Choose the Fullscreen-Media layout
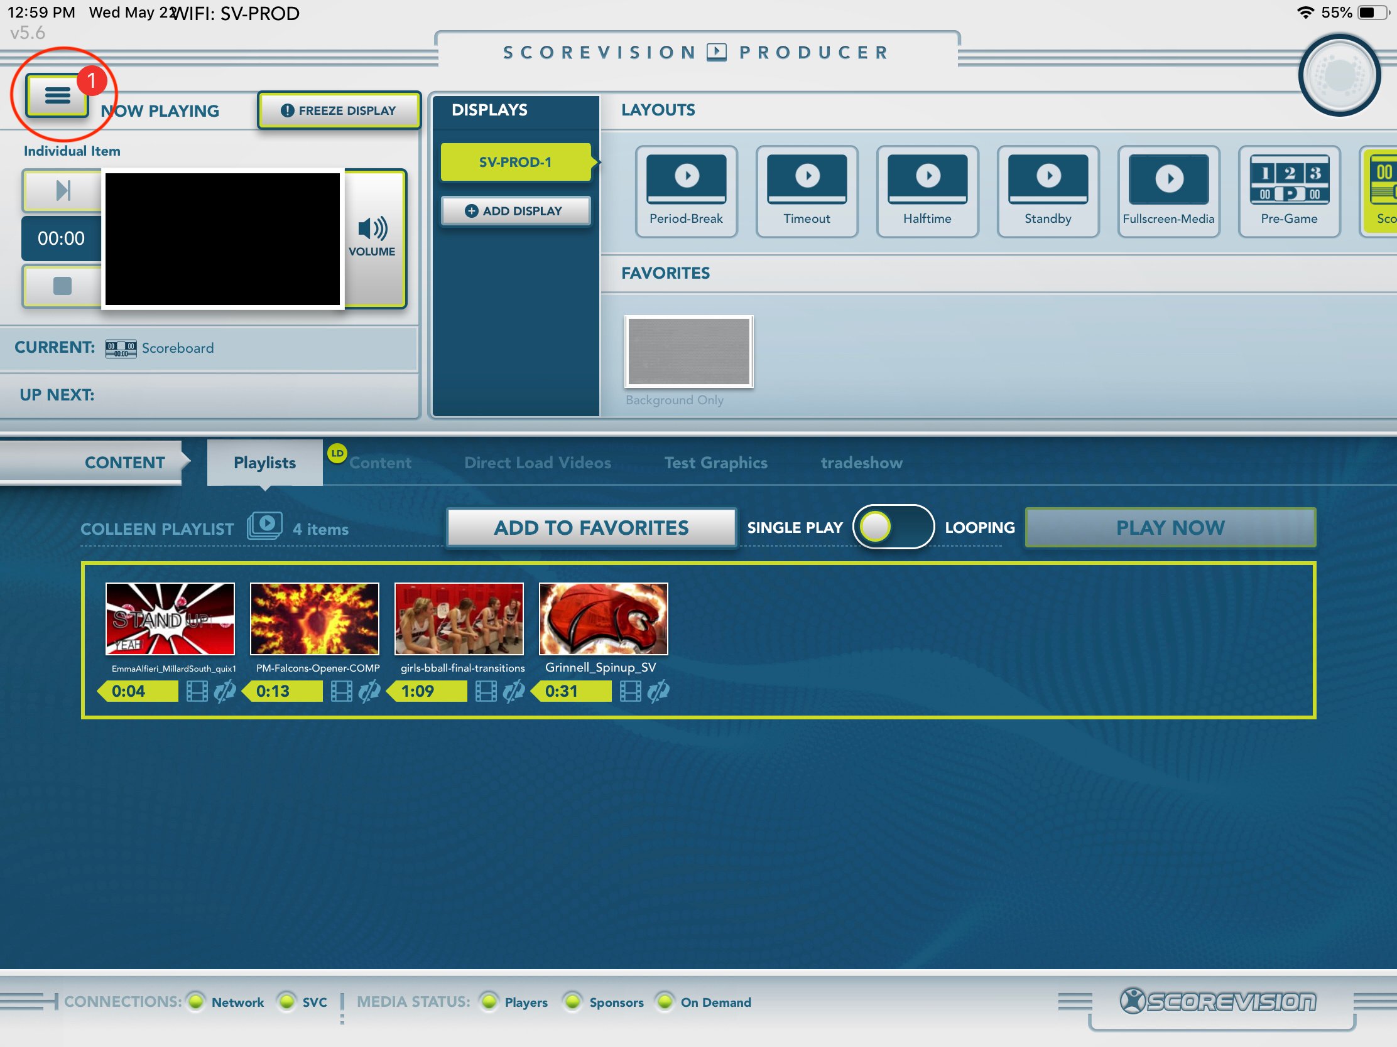This screenshot has width=1397, height=1047. point(1169,191)
